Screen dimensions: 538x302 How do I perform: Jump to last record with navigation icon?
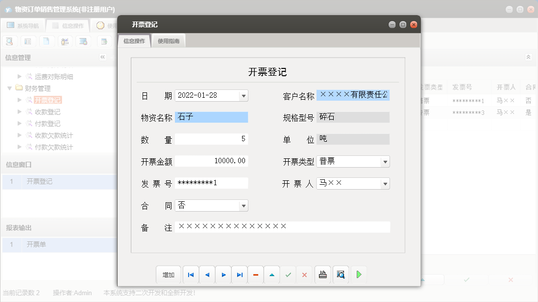tap(239, 274)
